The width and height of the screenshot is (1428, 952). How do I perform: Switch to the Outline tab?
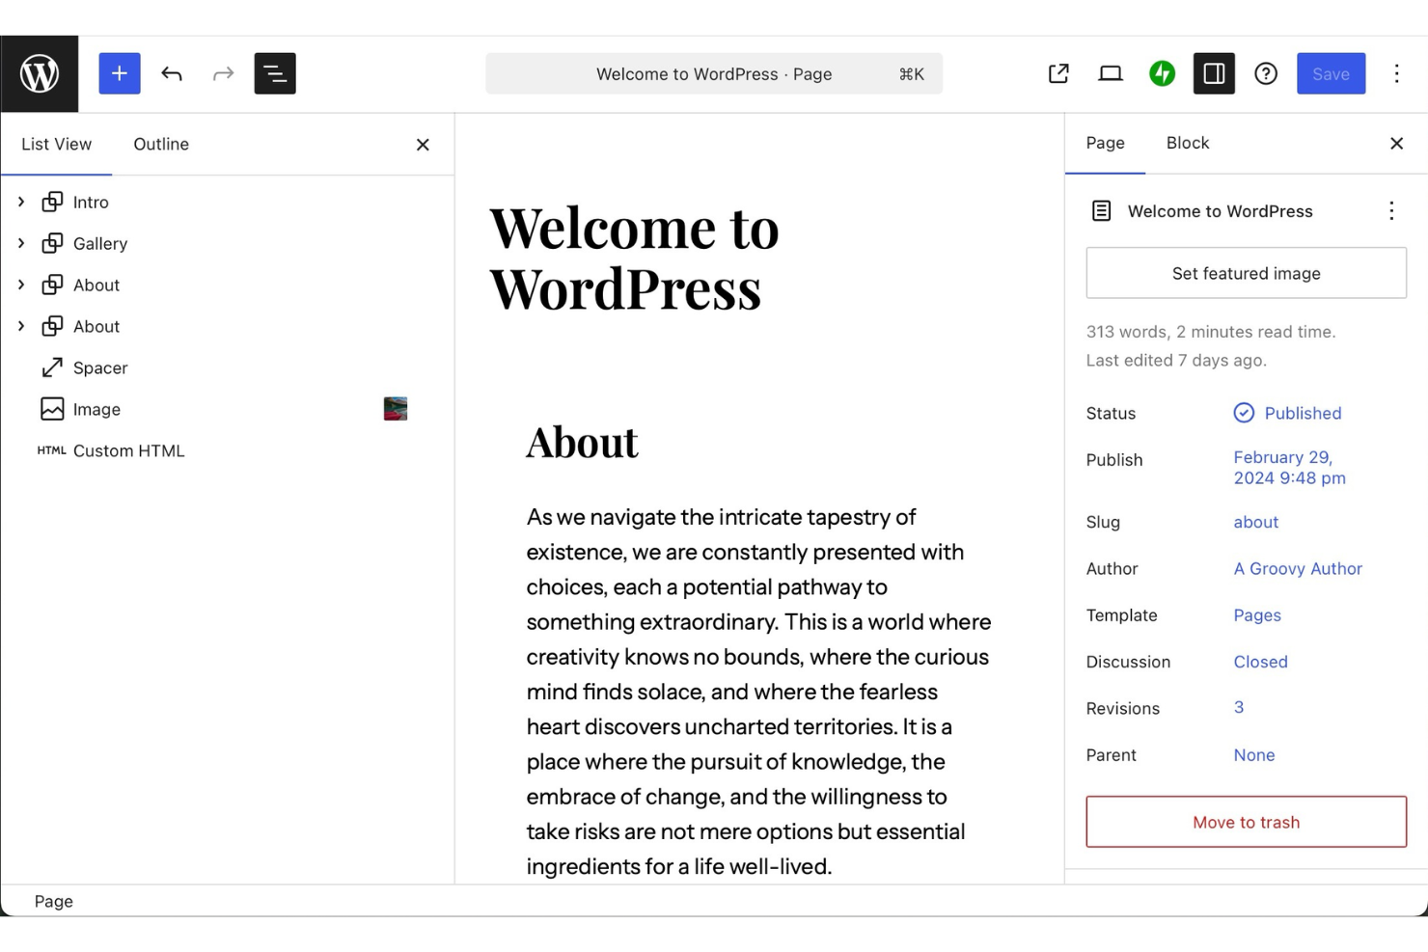click(x=161, y=144)
